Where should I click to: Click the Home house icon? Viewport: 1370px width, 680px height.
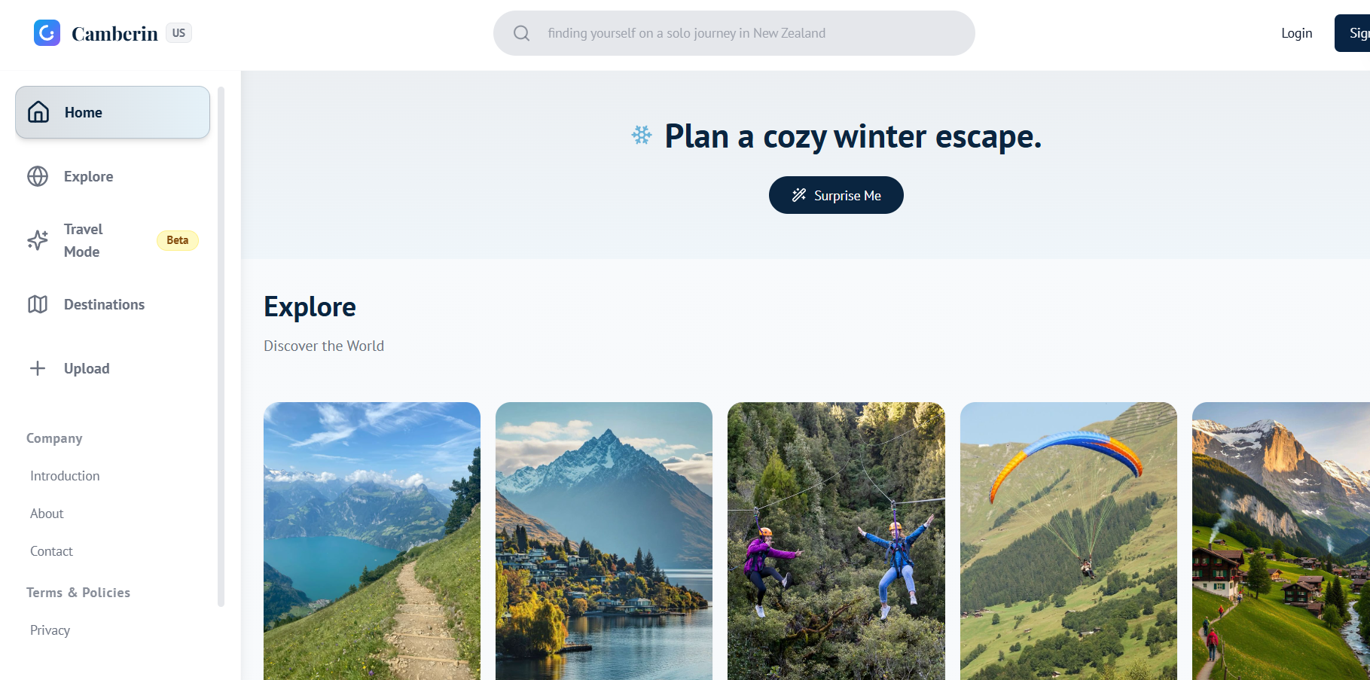coord(38,112)
